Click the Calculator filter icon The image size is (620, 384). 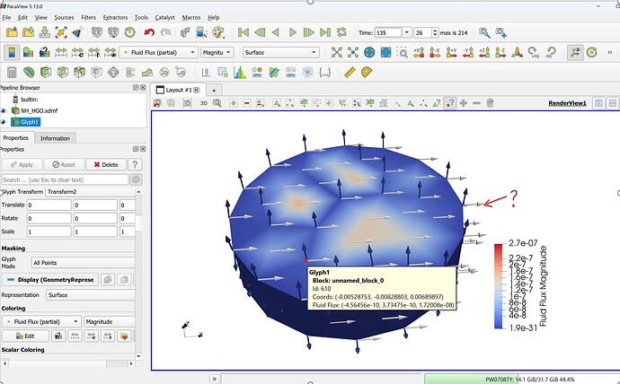coord(12,72)
